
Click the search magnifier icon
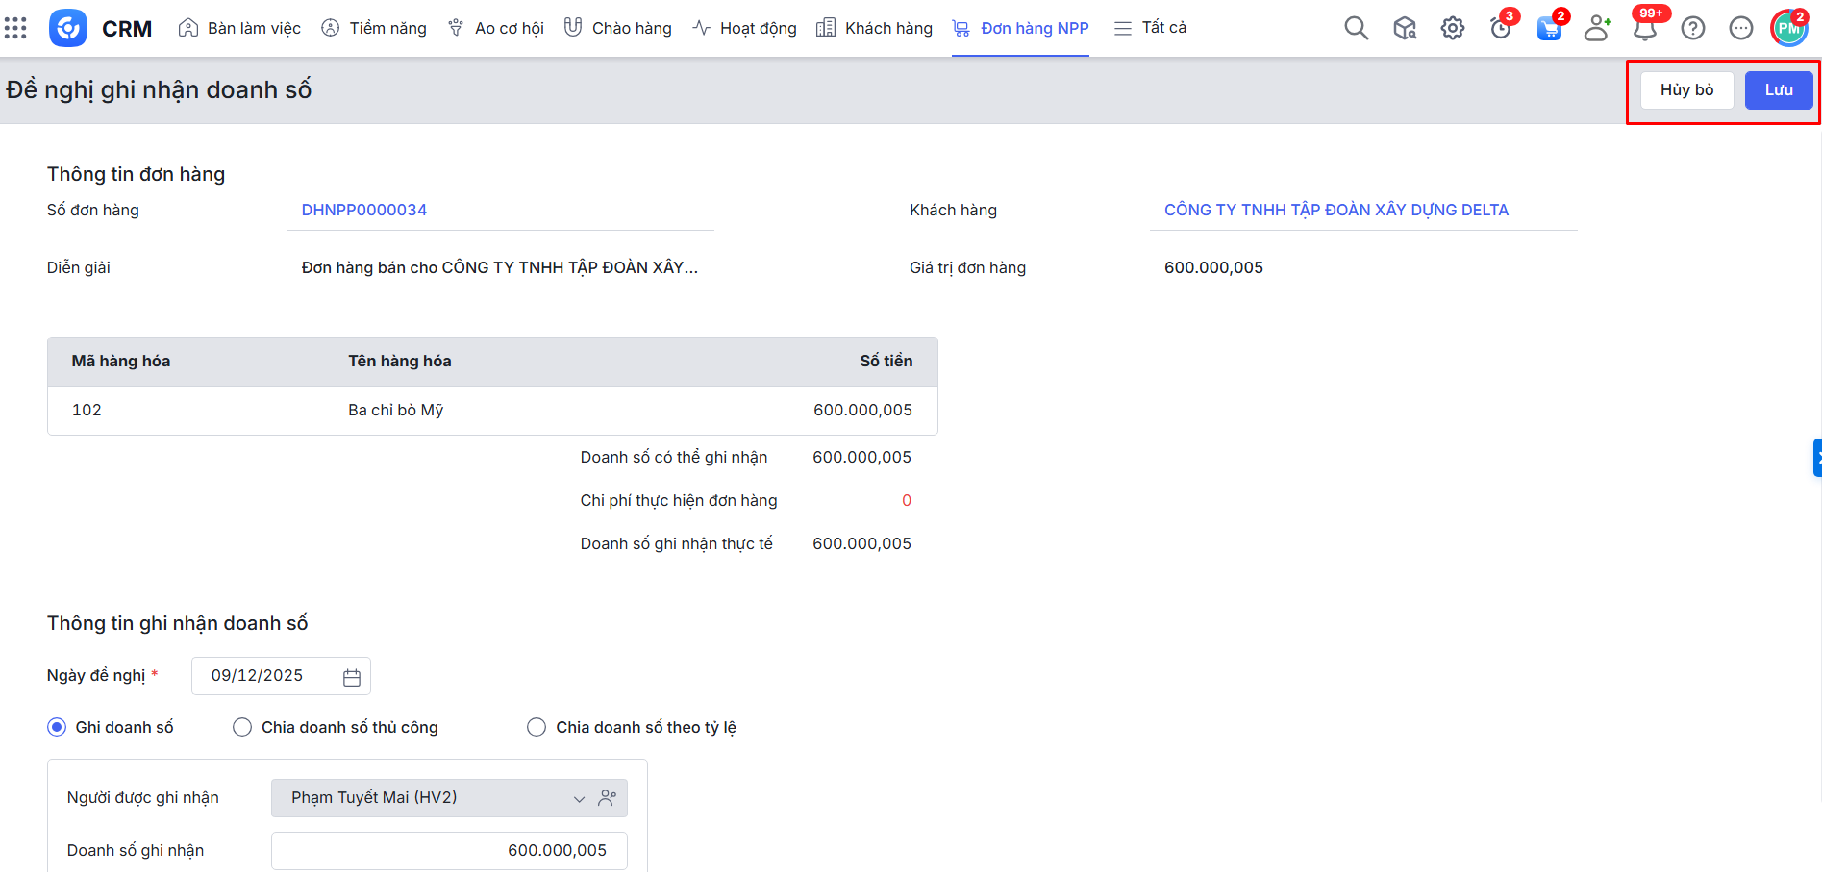(1356, 28)
